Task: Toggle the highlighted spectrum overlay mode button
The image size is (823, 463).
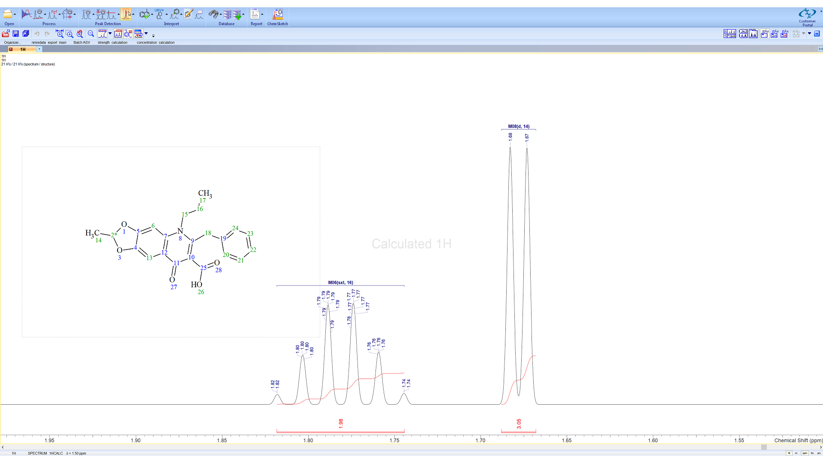Action: click(x=765, y=33)
